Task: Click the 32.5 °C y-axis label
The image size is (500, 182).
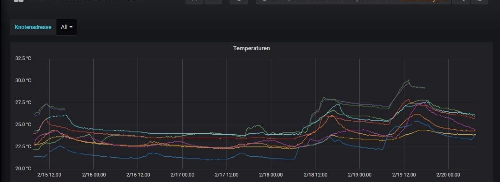Action: pos(23,58)
